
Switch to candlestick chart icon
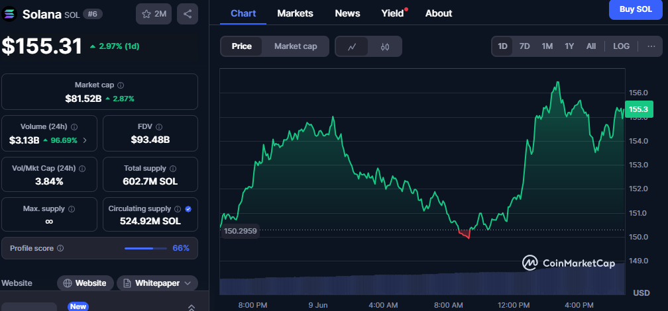pyautogui.click(x=384, y=47)
